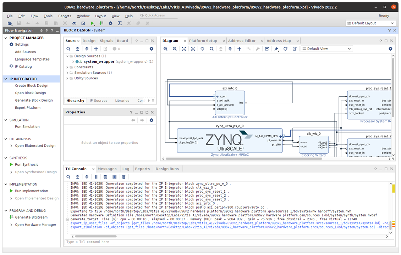The height and width of the screenshot is (255, 401).
Task: Switch to Messages tab
Action: coord(107,169)
